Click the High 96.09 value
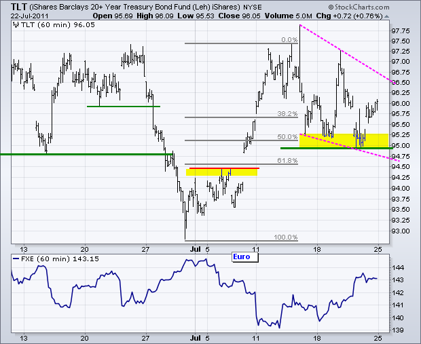The height and width of the screenshot is (344, 421). tap(155, 16)
